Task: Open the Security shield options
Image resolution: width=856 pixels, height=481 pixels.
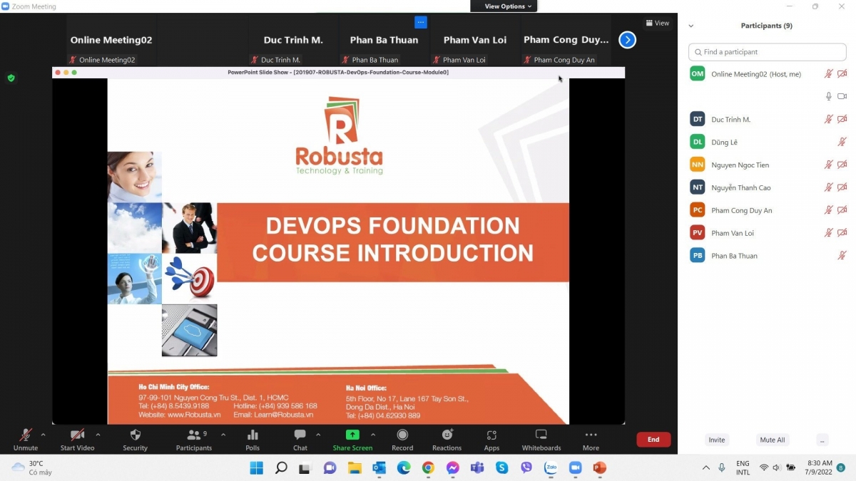Action: click(x=135, y=440)
